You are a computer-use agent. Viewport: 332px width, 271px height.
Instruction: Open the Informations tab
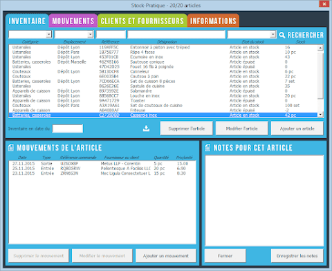point(213,21)
